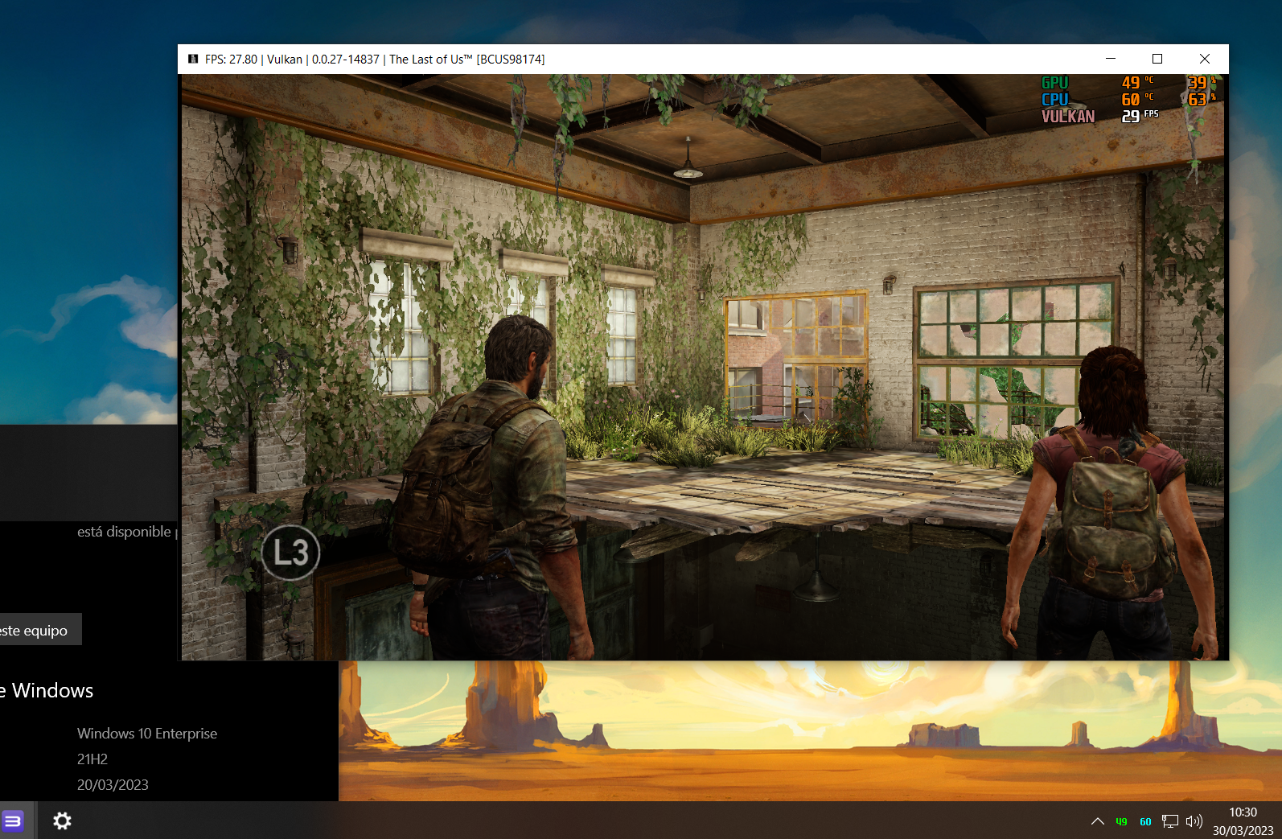Select 'Windows 10 Enterprise' text in Settings
The height and width of the screenshot is (839, 1282).
[x=147, y=734]
